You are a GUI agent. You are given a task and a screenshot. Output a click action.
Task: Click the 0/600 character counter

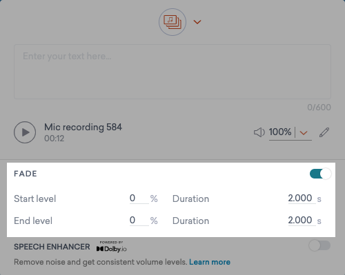[319, 108]
